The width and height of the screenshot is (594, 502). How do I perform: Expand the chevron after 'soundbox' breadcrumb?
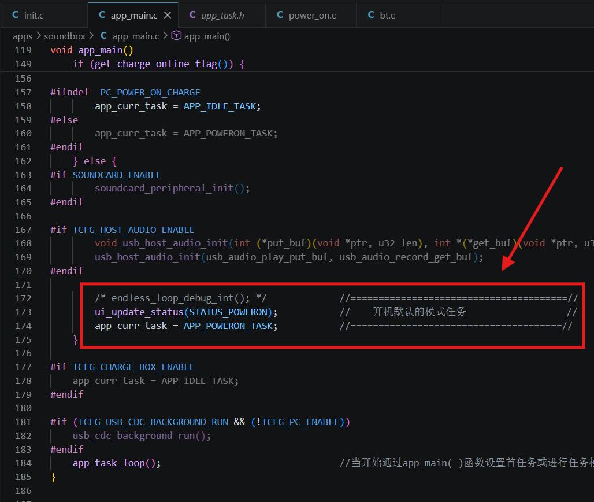click(x=91, y=36)
